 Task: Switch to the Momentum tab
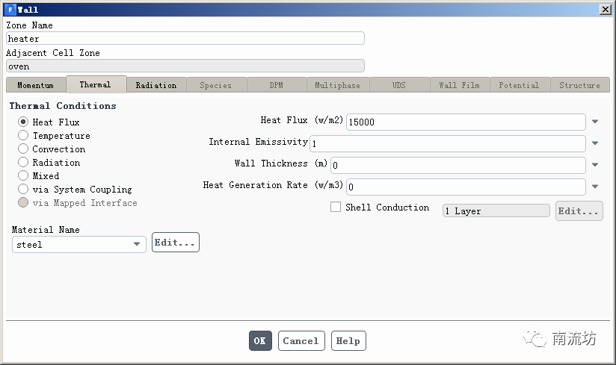tap(35, 86)
